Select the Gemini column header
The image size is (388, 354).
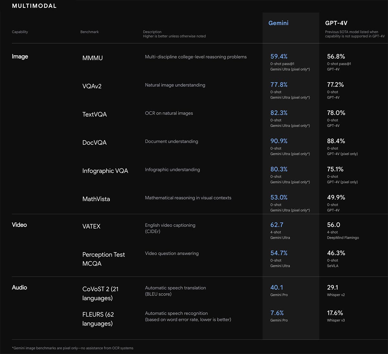(278, 23)
